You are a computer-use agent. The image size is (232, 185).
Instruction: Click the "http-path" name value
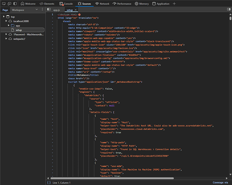pyautogui.click(x=118, y=142)
